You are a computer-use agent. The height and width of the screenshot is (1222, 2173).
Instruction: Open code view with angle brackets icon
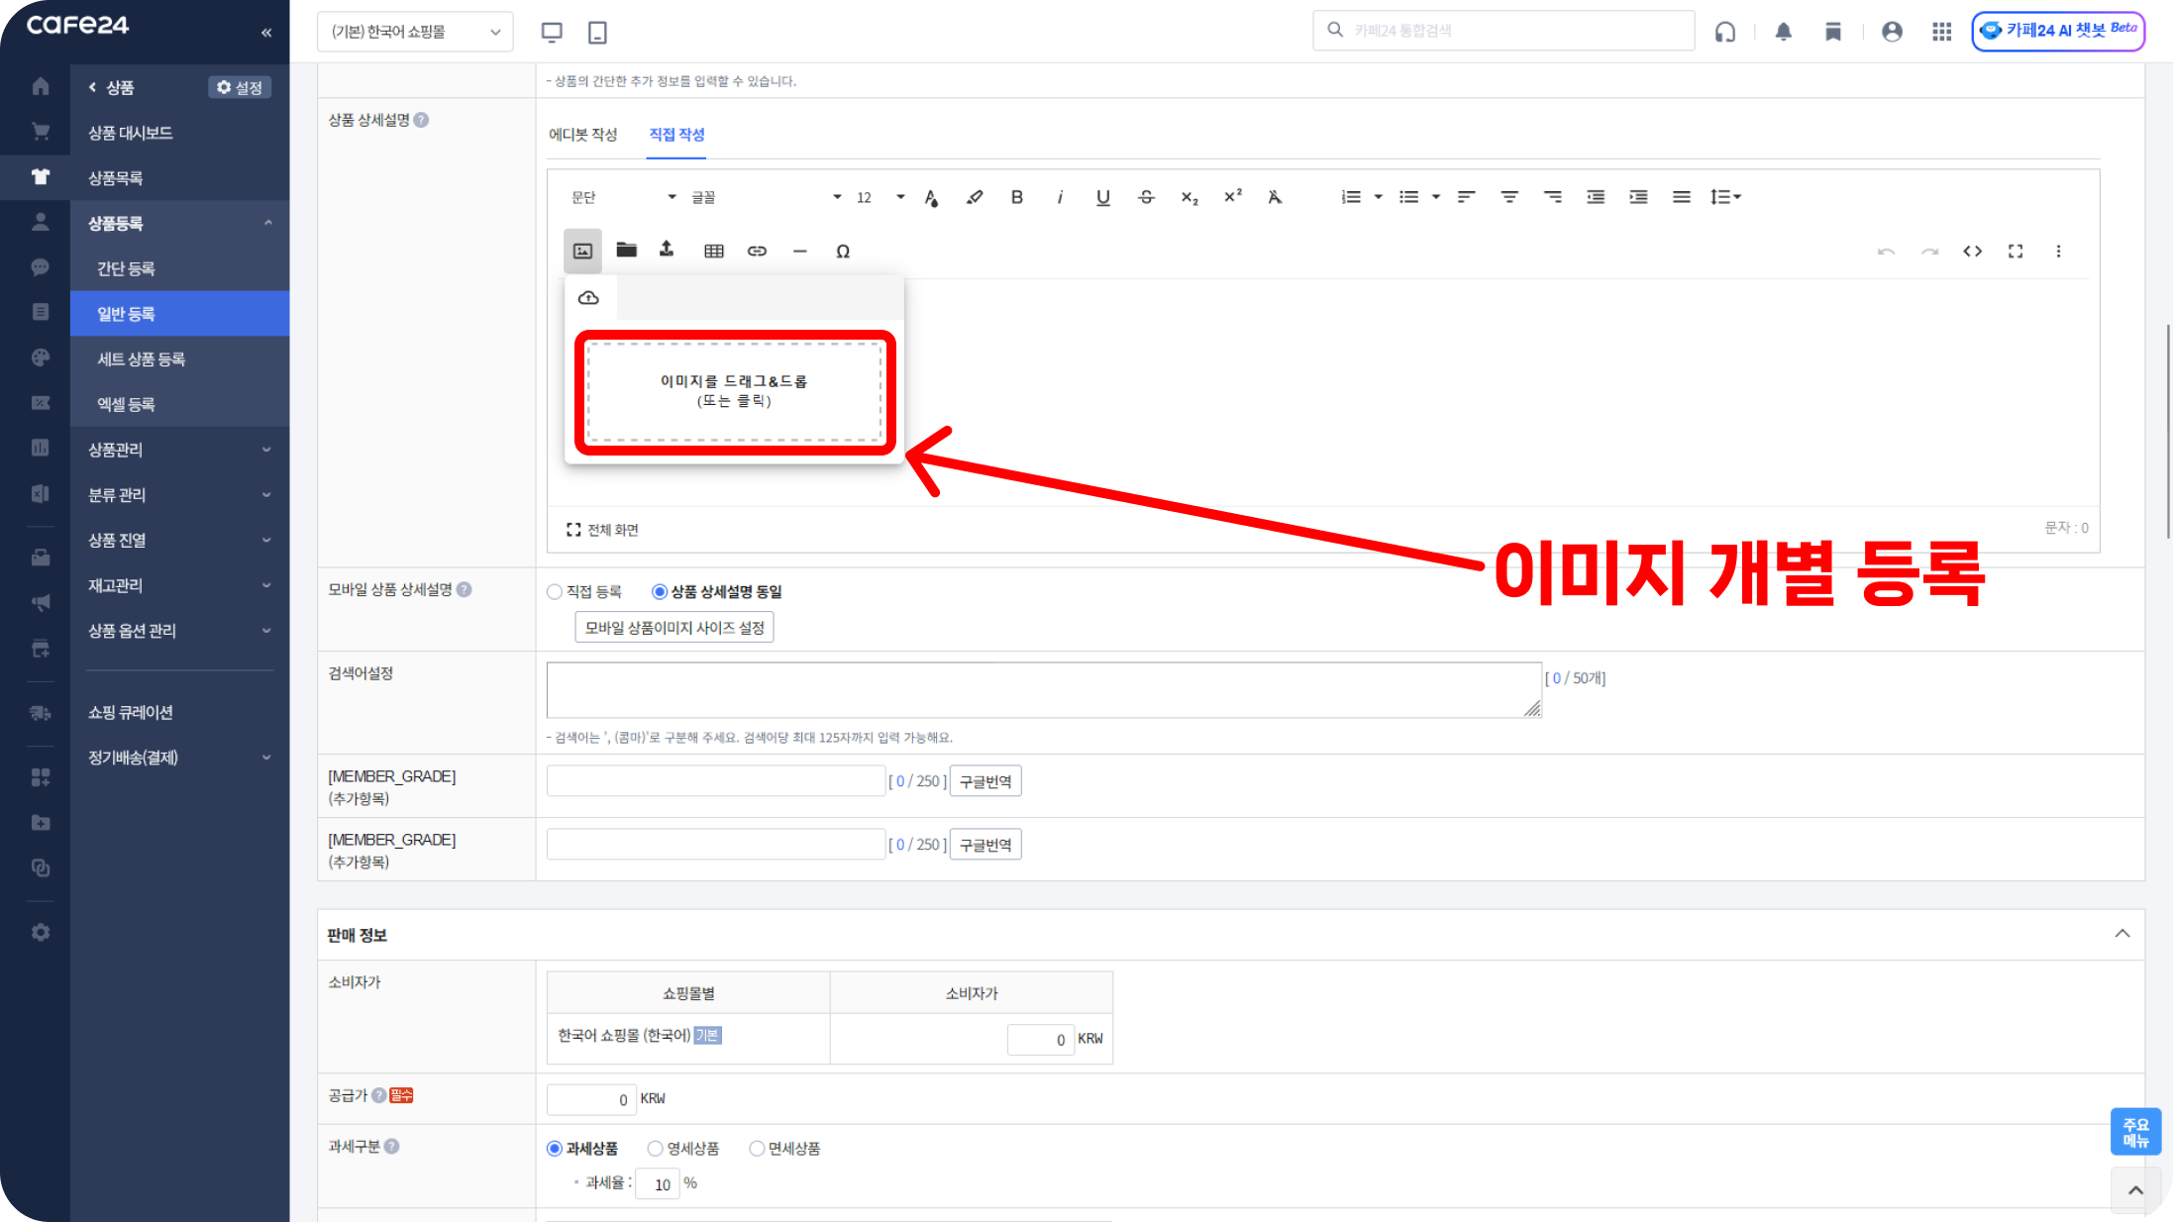1972,251
